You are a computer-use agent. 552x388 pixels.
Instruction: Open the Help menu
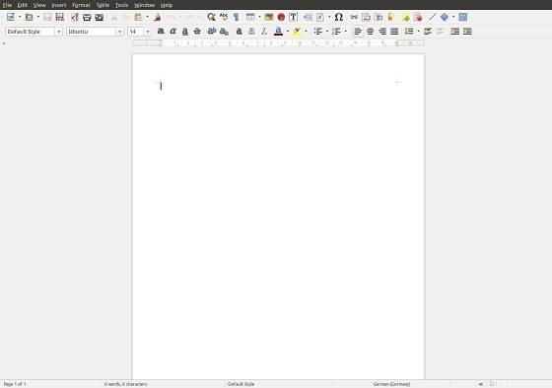[167, 5]
